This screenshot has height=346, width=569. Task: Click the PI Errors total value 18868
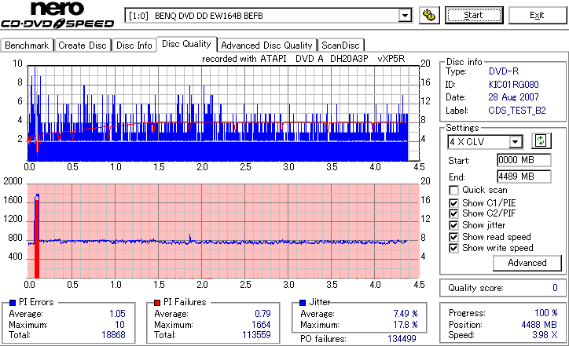coord(113,335)
